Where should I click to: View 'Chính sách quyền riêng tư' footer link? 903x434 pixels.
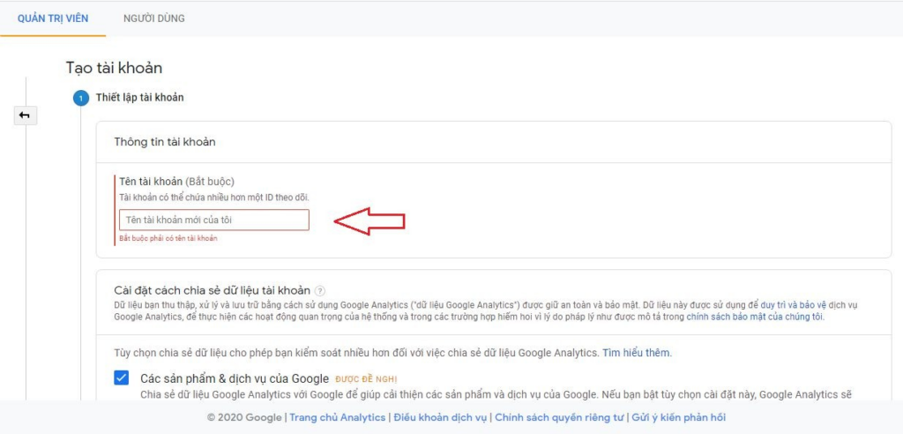559,417
